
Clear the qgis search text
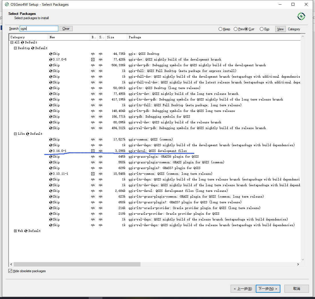click(x=66, y=28)
